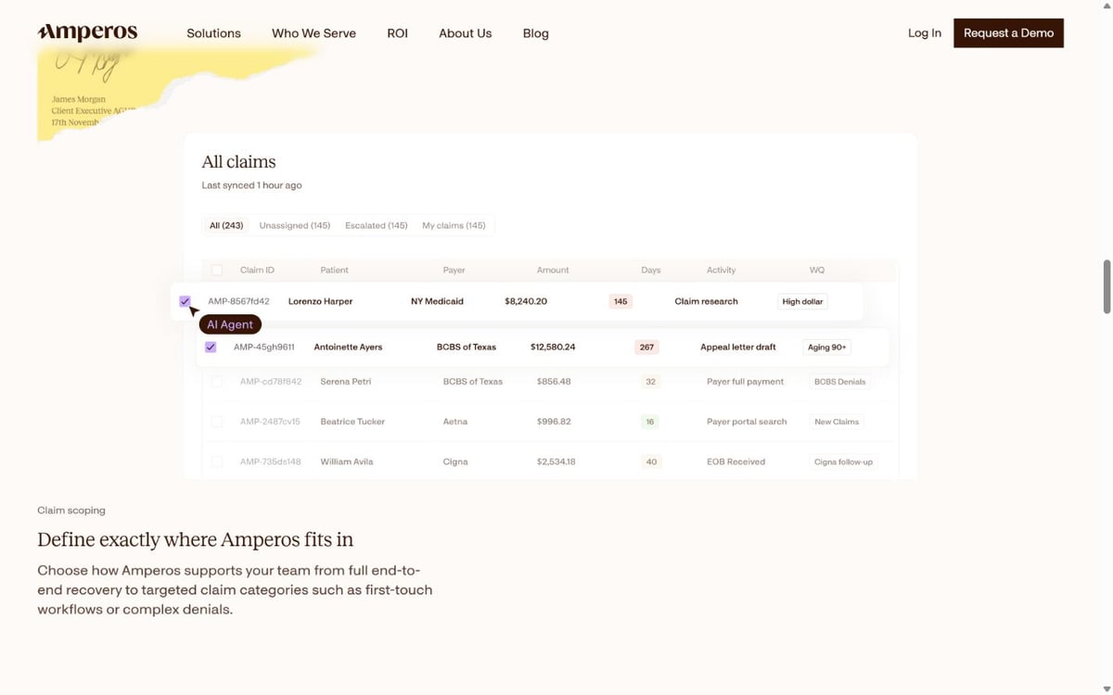Click the New Claims tag
The image size is (1113, 695).
click(837, 422)
